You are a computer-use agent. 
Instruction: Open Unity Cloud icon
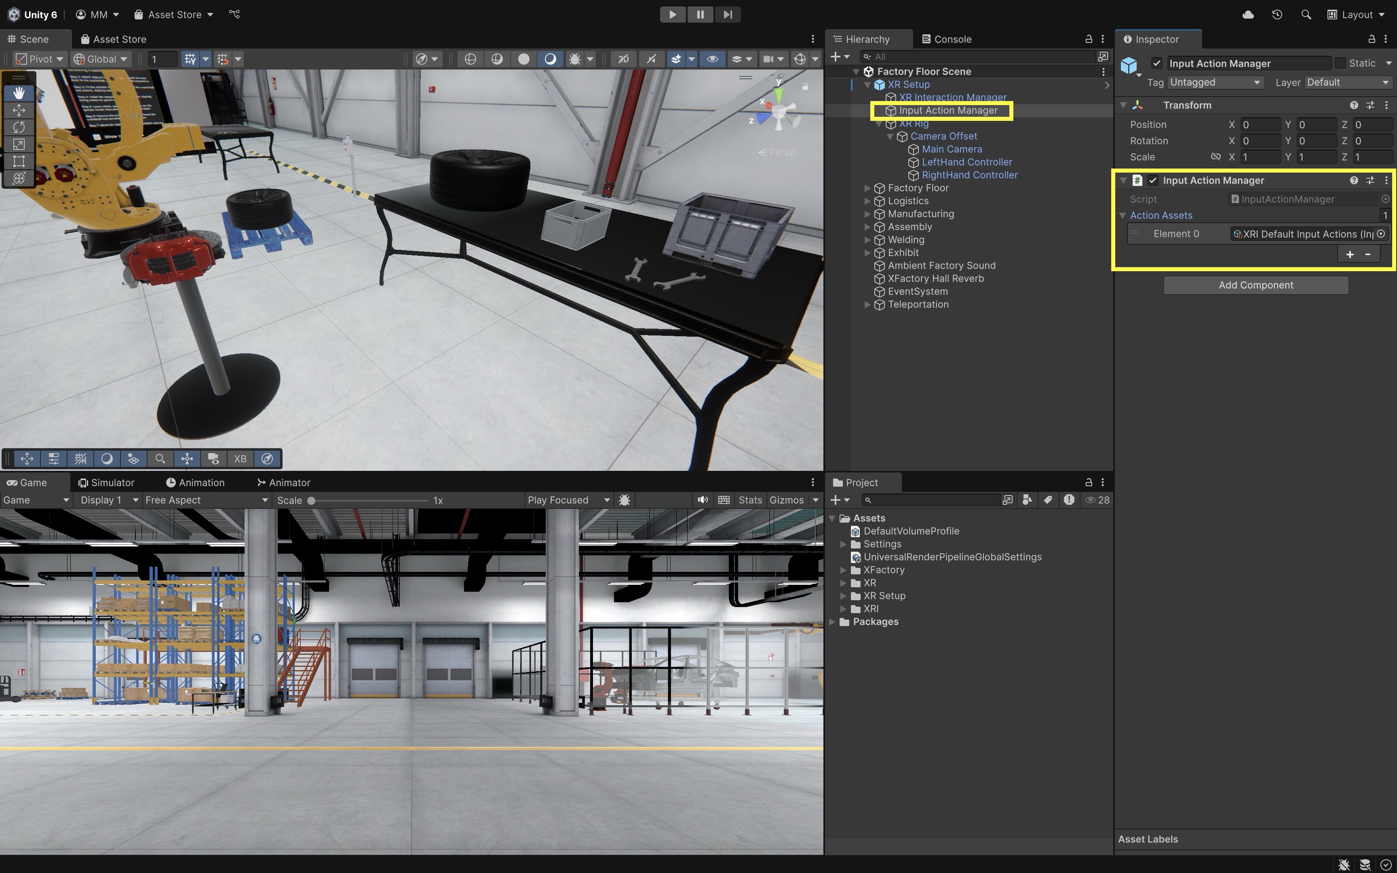click(1248, 15)
